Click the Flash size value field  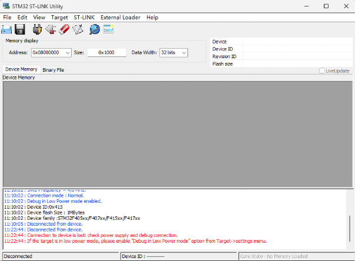[298, 64]
